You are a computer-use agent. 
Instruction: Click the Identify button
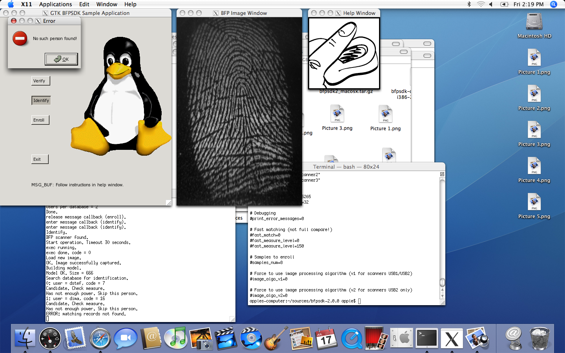41,100
